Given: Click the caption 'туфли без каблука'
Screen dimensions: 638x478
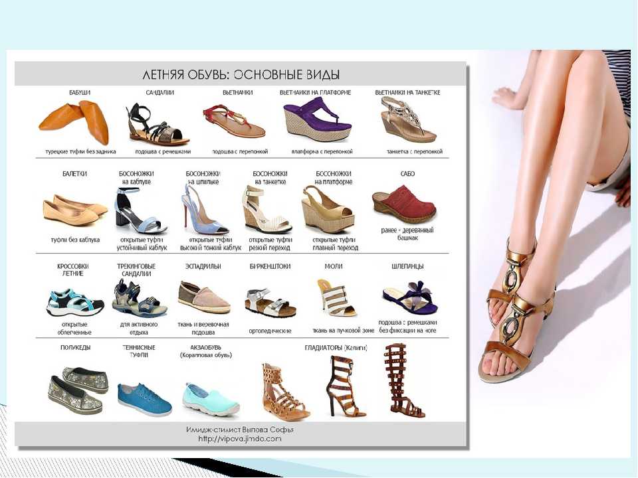Looking at the screenshot, I should click(x=75, y=240).
